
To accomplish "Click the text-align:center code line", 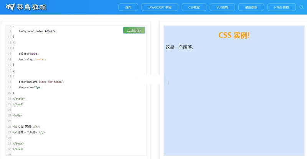I will [x=33, y=59].
